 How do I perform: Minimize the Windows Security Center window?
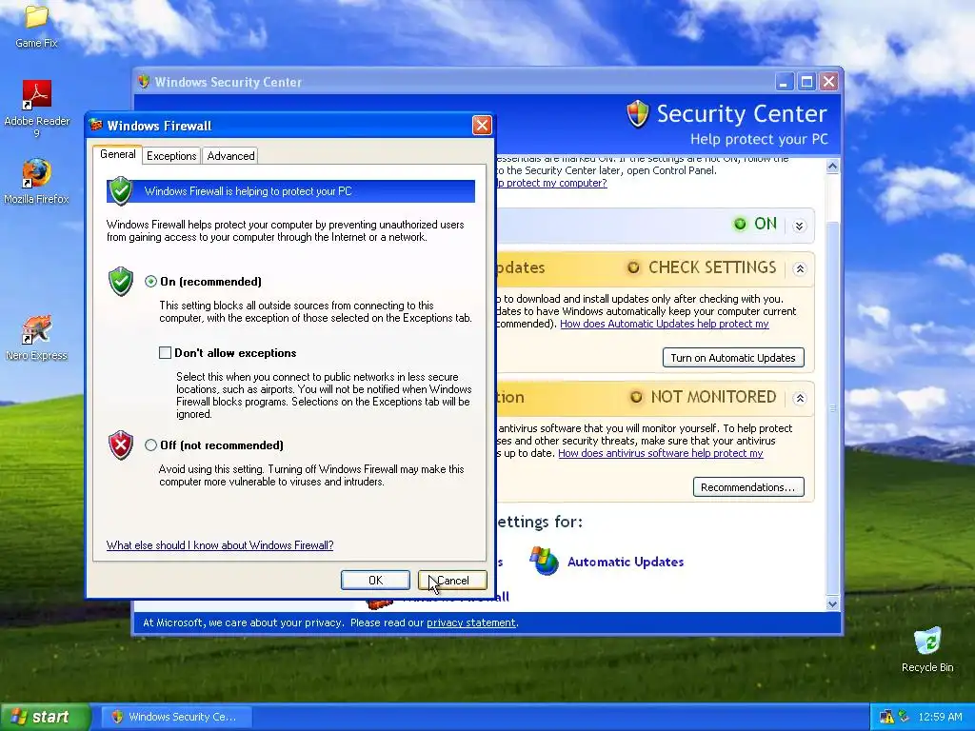tap(785, 82)
